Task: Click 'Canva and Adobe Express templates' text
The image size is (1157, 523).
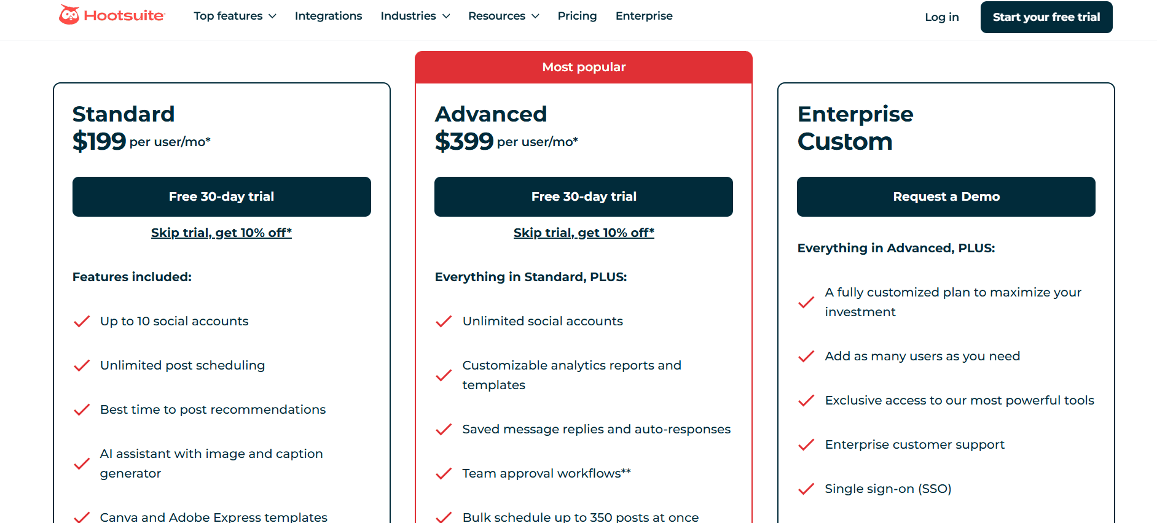Action: (x=214, y=517)
